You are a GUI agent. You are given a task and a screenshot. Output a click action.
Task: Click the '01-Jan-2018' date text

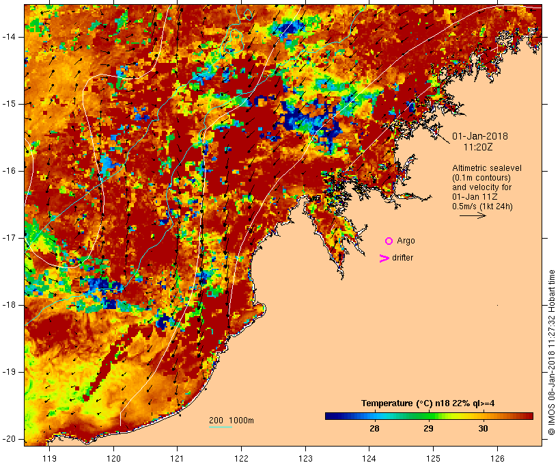(480, 136)
